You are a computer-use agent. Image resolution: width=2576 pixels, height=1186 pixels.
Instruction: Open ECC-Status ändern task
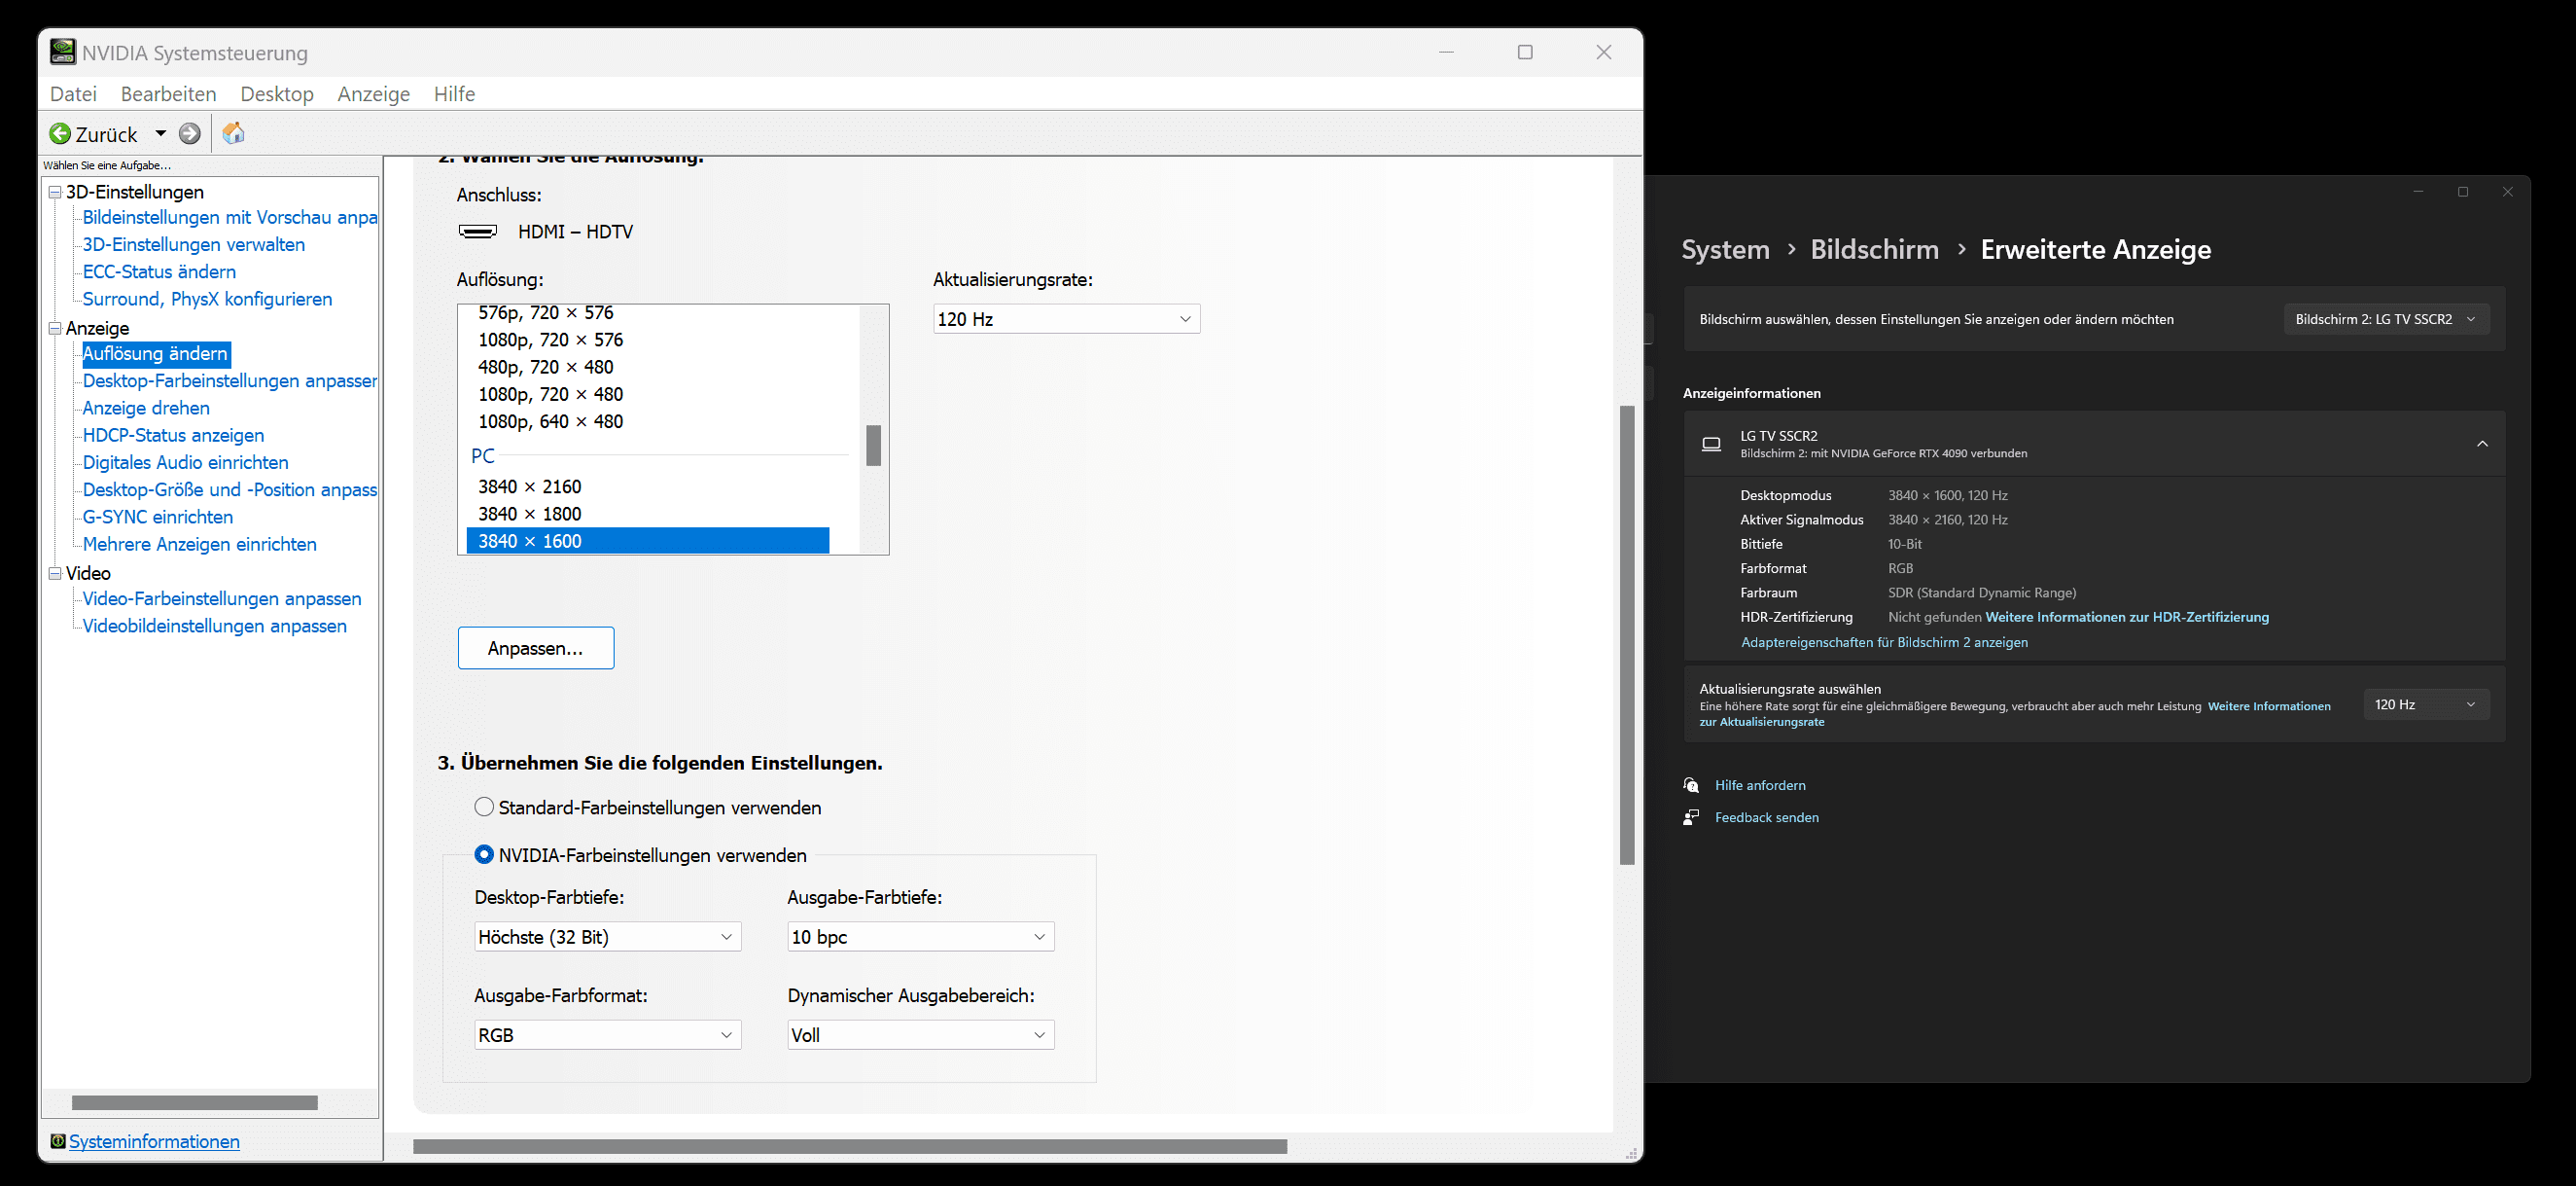[x=159, y=272]
